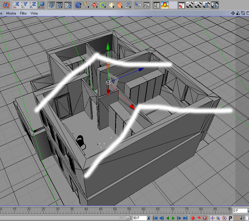Screen dimensions: 249x221
Task: Open the Filtro menu
Action: coord(23,13)
